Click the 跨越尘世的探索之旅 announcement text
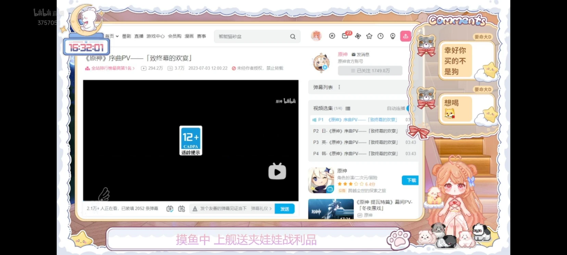 367,191
